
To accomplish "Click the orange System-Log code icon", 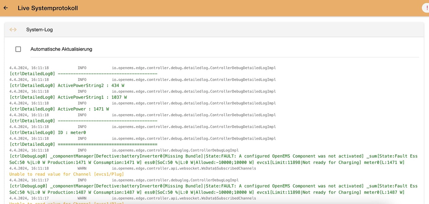I will [13, 30].
